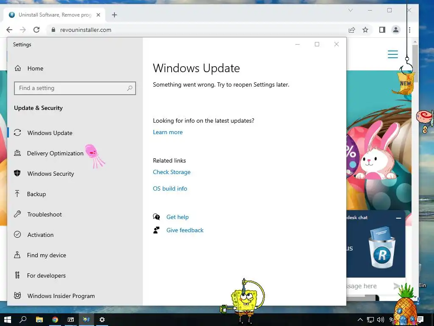Screen dimensions: 434x326
Task: Click the Revo Uninstaller trash bin logo
Action: coord(382,248)
